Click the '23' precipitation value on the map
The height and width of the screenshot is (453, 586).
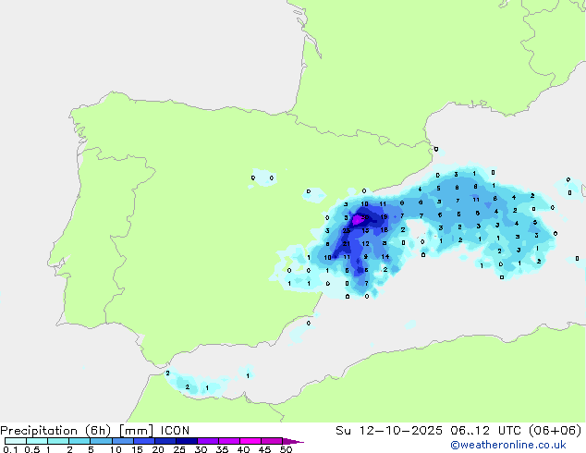346,230
